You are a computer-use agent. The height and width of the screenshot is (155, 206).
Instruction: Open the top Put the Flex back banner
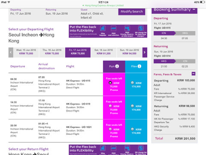point(108,31)
